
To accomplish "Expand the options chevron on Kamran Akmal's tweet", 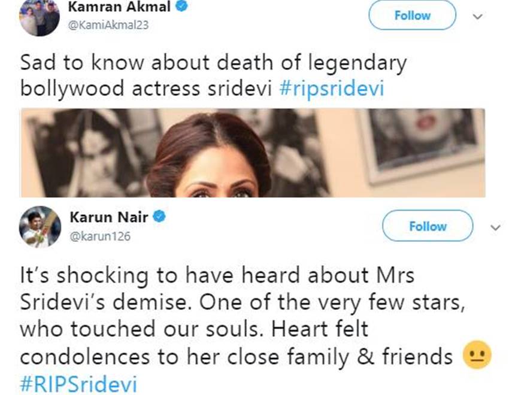I will [x=477, y=16].
